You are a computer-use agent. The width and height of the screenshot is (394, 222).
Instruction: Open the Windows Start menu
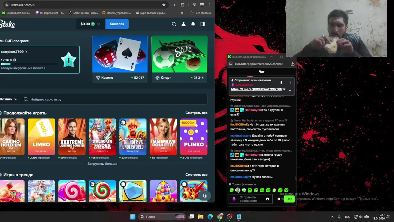(x=133, y=217)
